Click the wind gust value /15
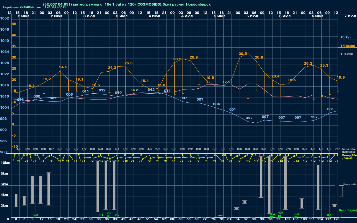This screenshot has width=357, height=223. coord(126,161)
